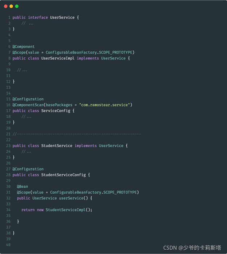Screen dimensions: 227x254
Task: Click 'SCOPE_PROTOTYPE' on line 31
Action: point(120,192)
